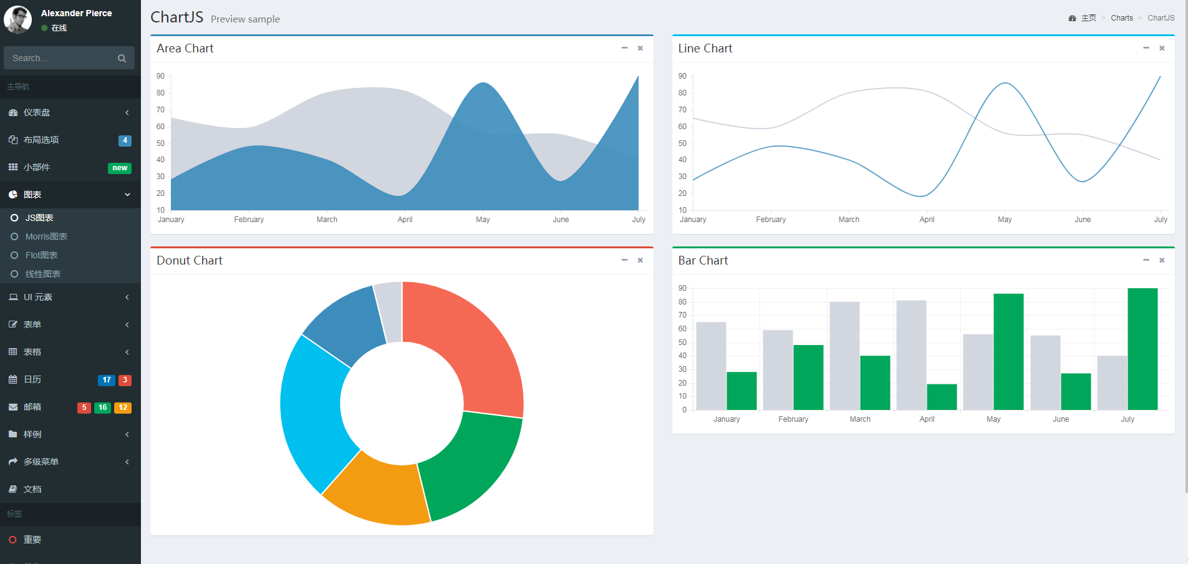The image size is (1188, 564).
Task: Click the Charts breadcrumb link
Action: click(1122, 18)
